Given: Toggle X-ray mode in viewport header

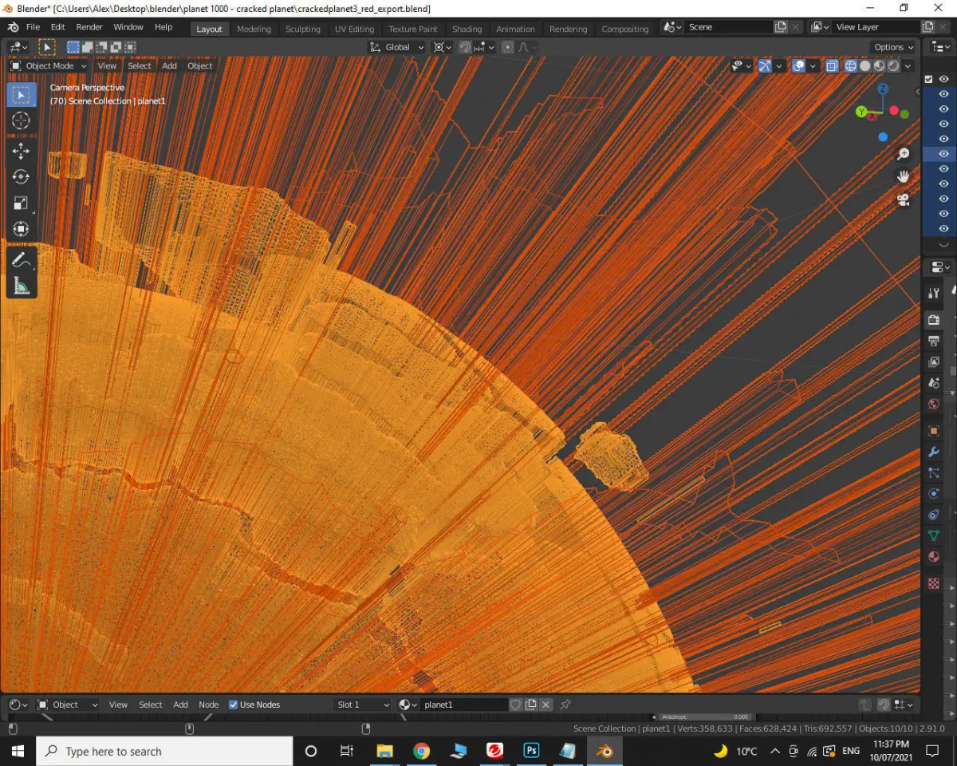Looking at the screenshot, I should point(832,66).
